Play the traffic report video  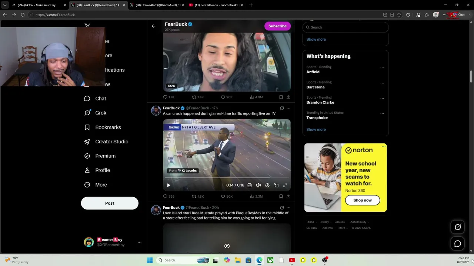168,185
